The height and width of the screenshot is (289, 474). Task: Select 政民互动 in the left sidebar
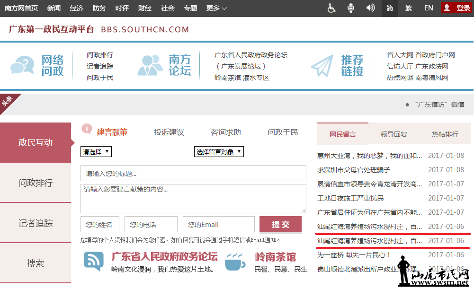click(36, 142)
